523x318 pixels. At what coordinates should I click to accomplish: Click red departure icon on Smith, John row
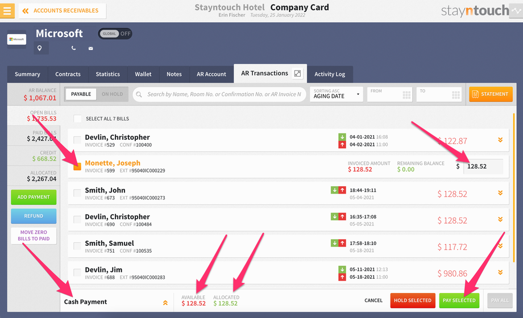click(x=342, y=190)
